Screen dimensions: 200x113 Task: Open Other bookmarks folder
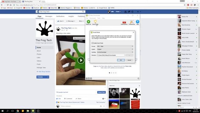(192, 8)
